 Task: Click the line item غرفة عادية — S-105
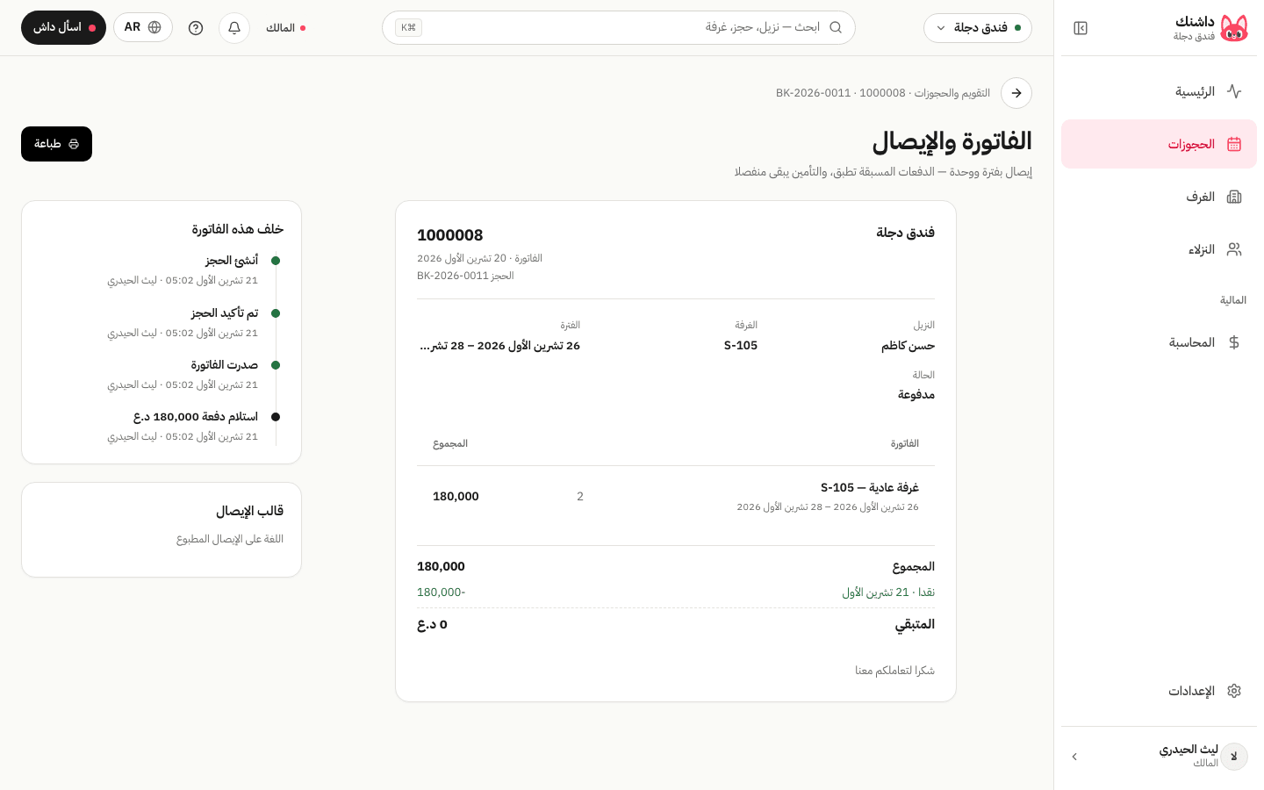[x=870, y=487]
